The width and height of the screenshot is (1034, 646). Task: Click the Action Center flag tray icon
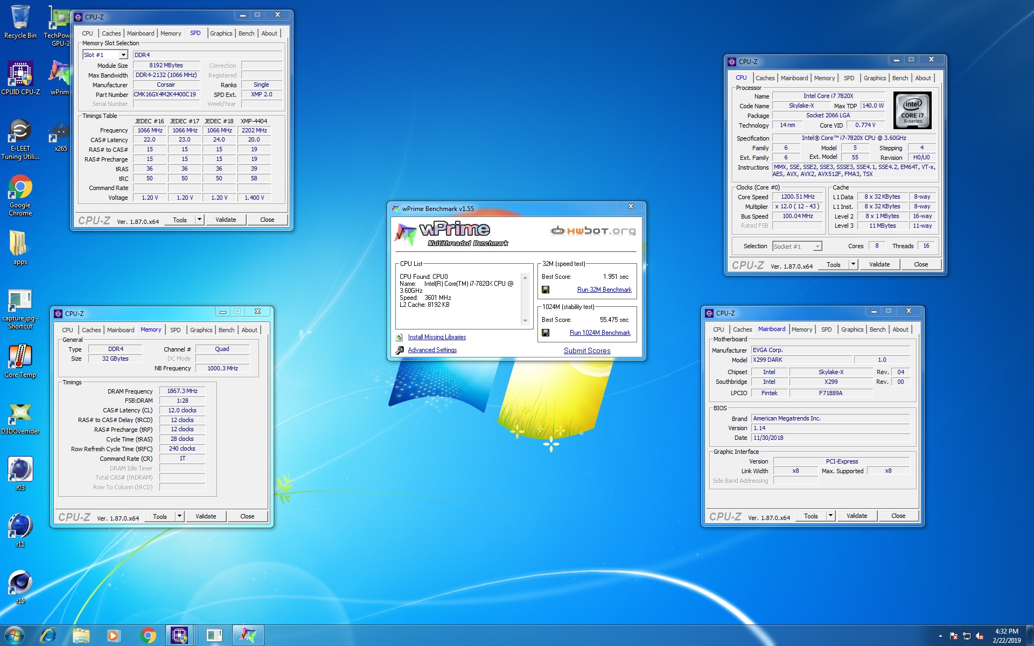pos(954,636)
